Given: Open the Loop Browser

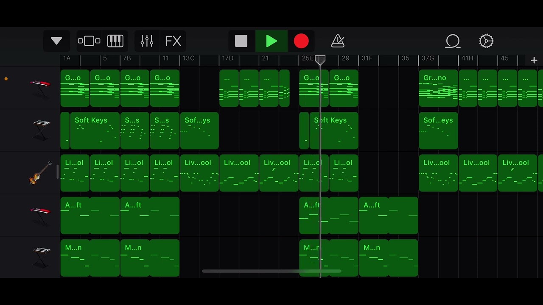Looking at the screenshot, I should click(x=453, y=41).
